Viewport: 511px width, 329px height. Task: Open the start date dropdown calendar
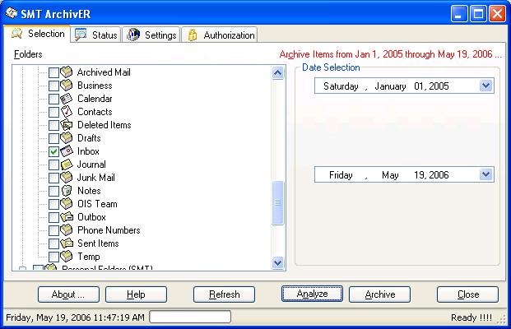[485, 86]
